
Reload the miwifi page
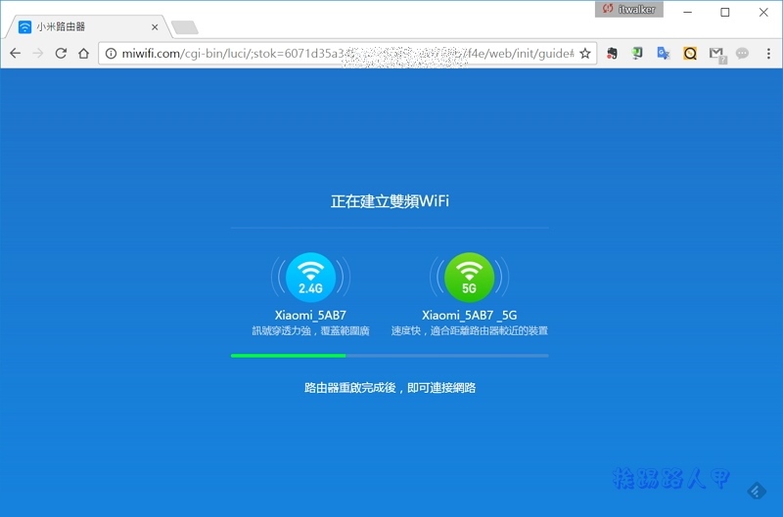click(61, 54)
